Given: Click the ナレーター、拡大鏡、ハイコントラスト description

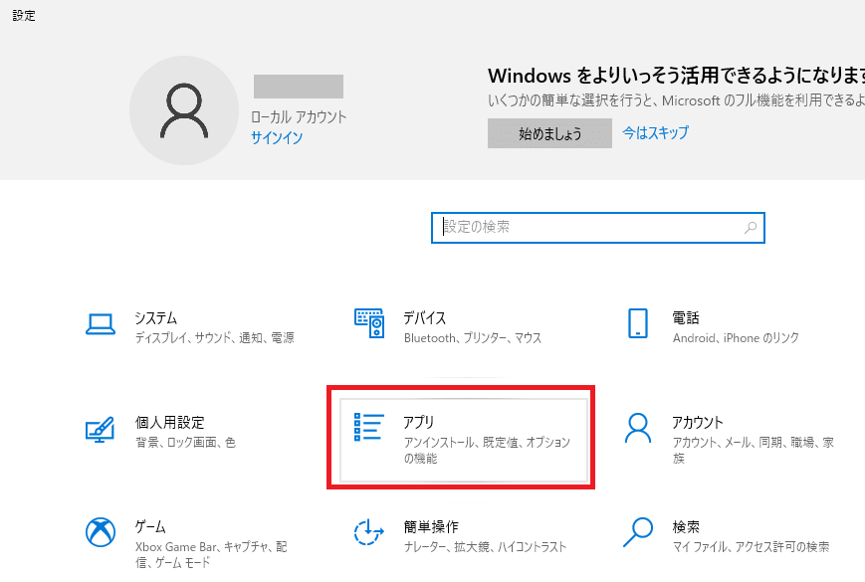Looking at the screenshot, I should (485, 547).
